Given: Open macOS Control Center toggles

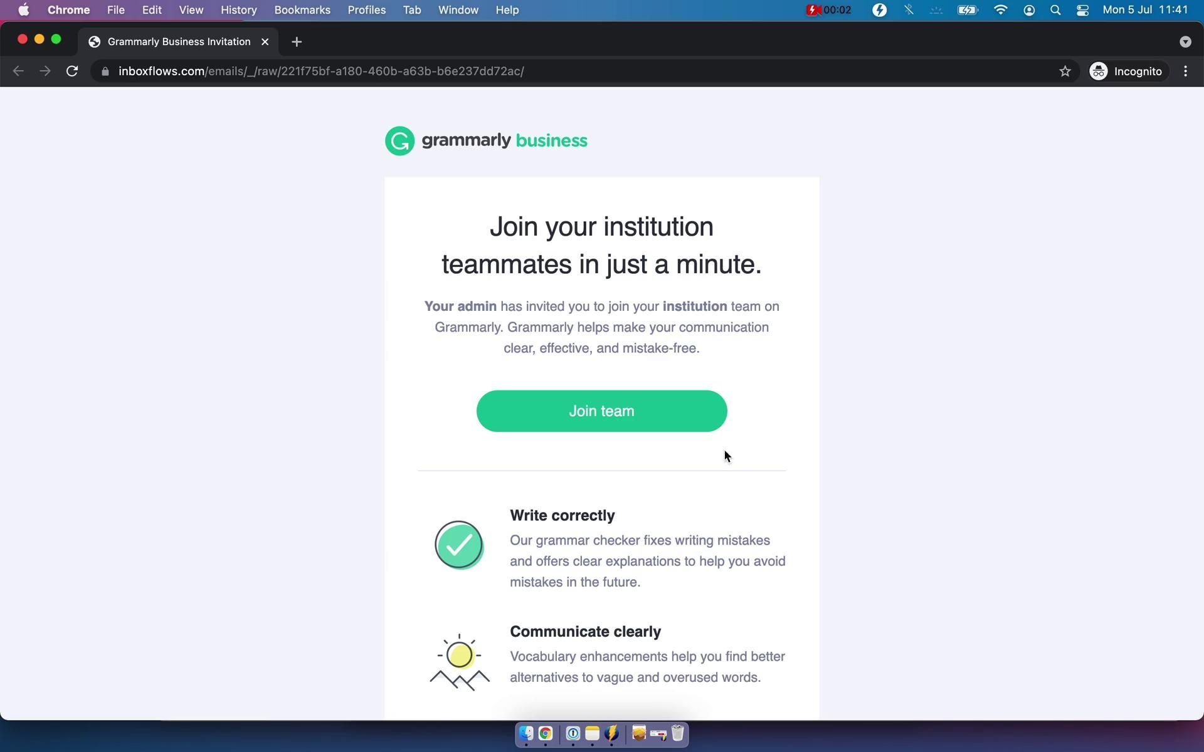Looking at the screenshot, I should [x=1082, y=10].
